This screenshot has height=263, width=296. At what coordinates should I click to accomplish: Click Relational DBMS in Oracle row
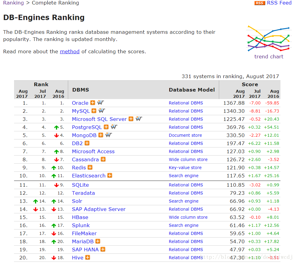(x=186, y=103)
